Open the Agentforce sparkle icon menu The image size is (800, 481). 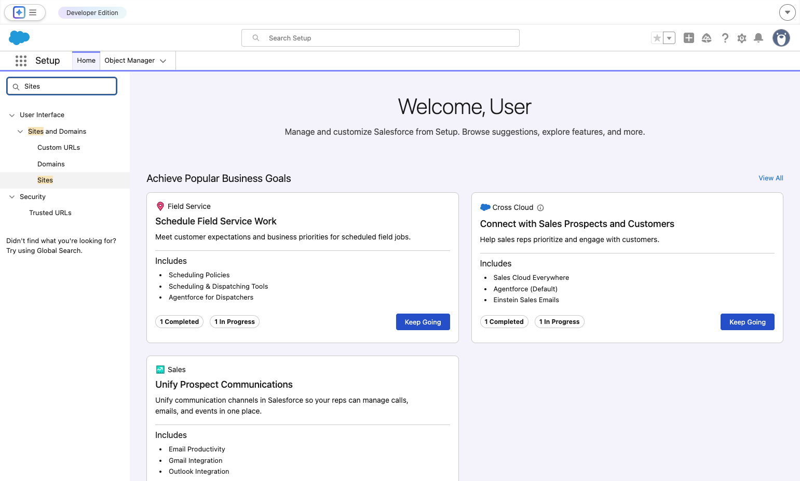[19, 12]
